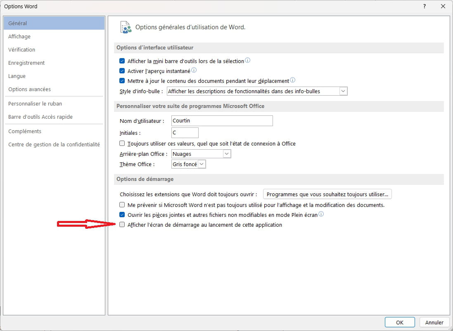Select Barre d'outils Accès rapide

click(54, 117)
